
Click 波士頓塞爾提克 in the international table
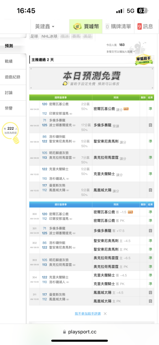tap(61, 125)
